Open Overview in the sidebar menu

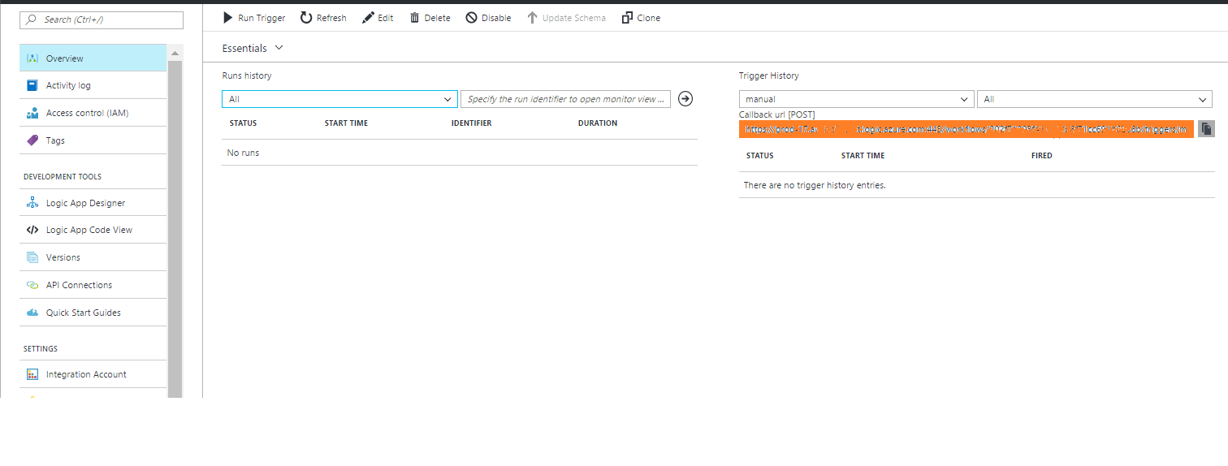click(x=93, y=58)
